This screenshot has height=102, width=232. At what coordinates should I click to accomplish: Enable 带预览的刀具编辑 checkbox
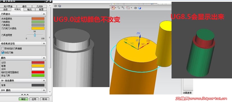tap(3, 49)
